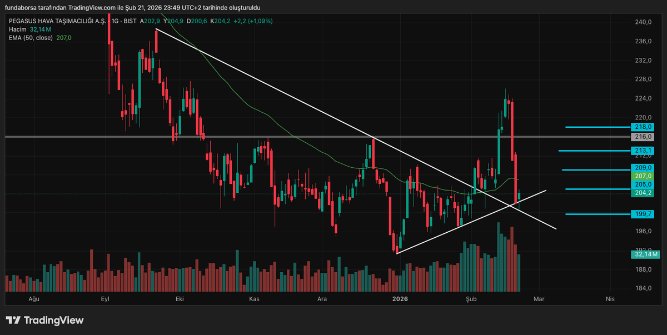Click the 228,0 price axis tick

(x=643, y=79)
